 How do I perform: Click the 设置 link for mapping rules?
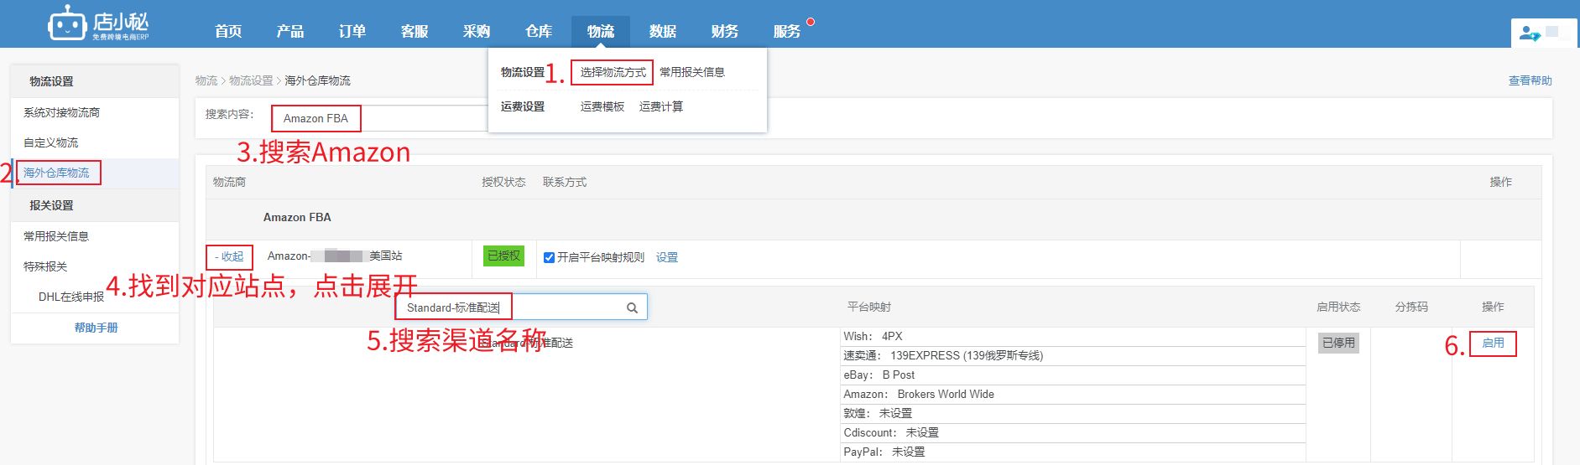666,257
